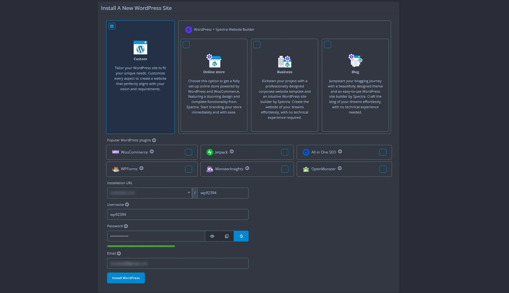Click the Custom WordPress logo icon
The image size is (509, 293).
[x=140, y=48]
